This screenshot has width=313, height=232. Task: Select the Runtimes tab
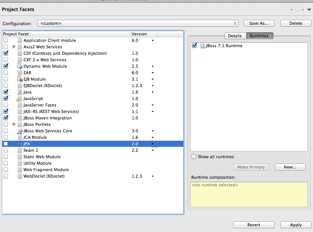[x=260, y=36]
